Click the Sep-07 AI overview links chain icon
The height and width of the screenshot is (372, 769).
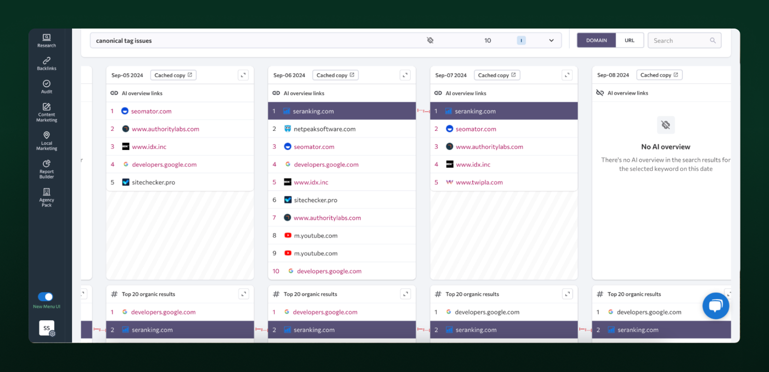[x=438, y=93]
